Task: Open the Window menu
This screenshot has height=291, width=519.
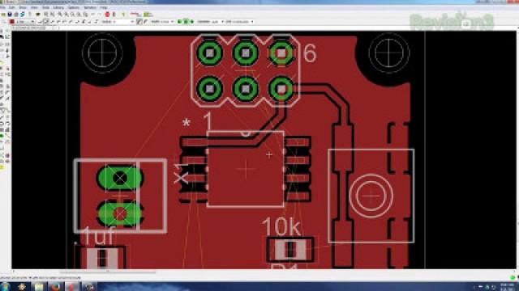Action: [90, 7]
